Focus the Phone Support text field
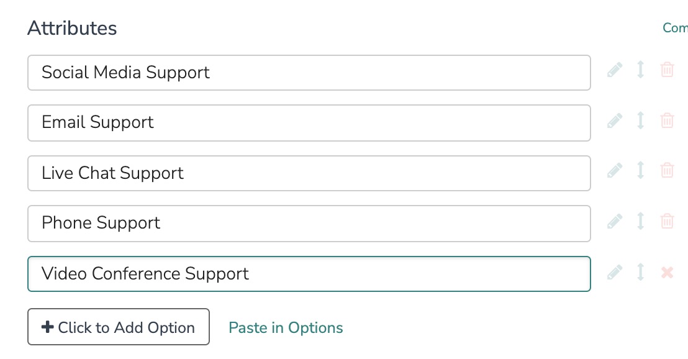 pos(309,223)
